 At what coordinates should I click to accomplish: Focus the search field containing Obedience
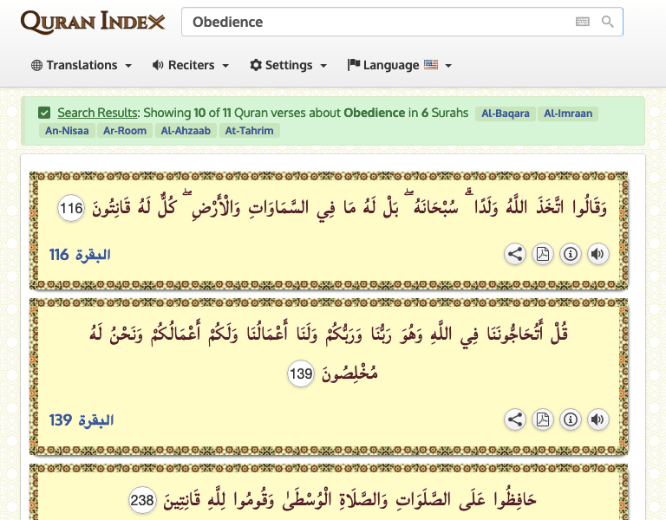(x=373, y=22)
